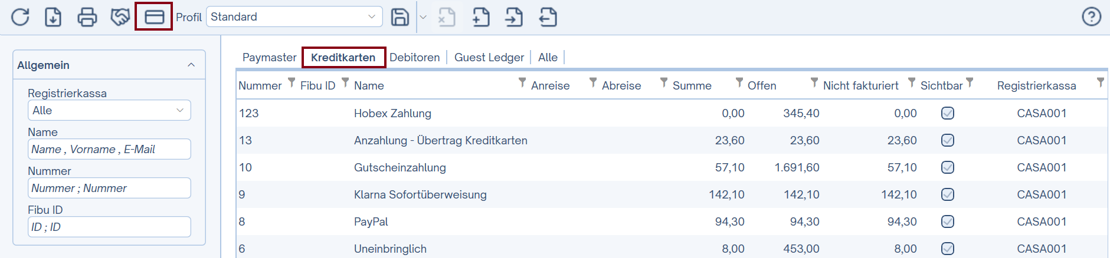The image size is (1110, 258).
Task: Open the filter on the Name column
Action: tap(522, 83)
